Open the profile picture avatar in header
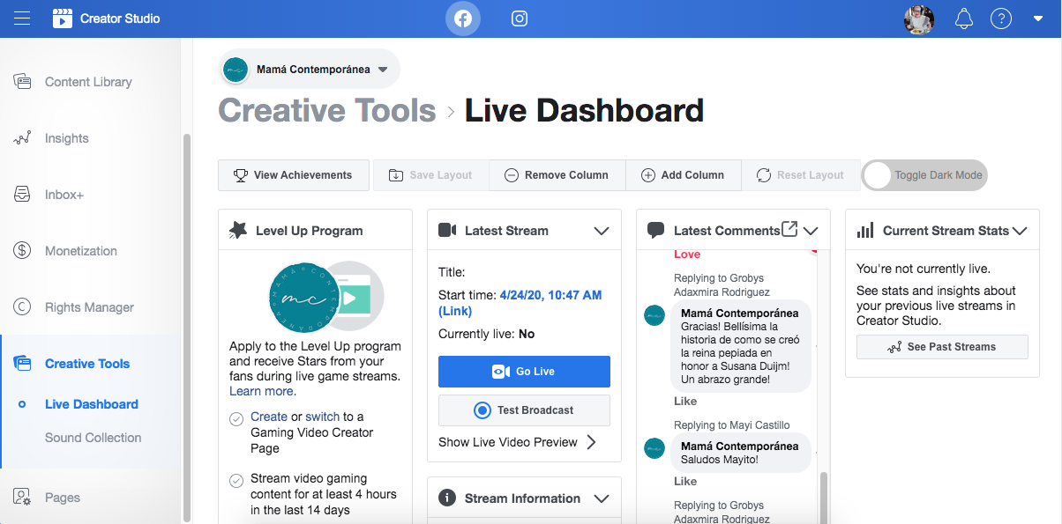The image size is (1062, 524). click(919, 18)
